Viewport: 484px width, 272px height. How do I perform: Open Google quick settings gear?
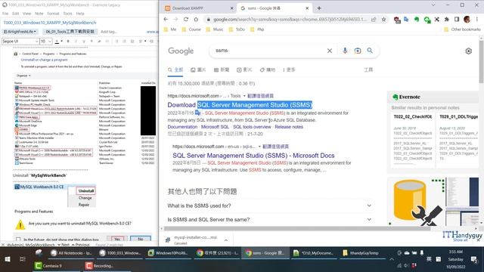(469, 51)
